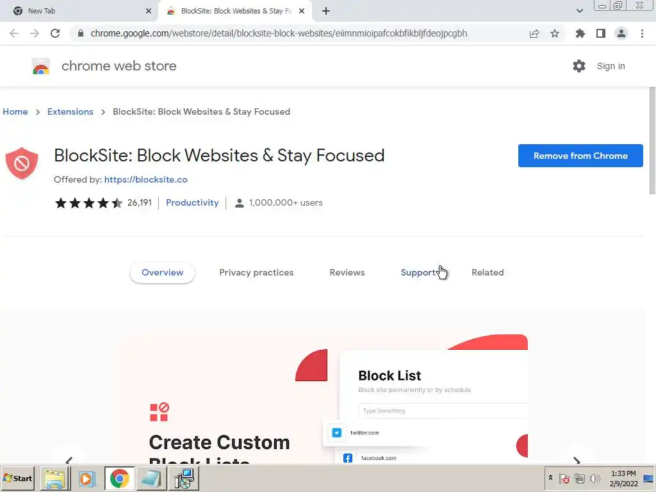
Task: Click the Chrome taskbar icon
Action: click(x=119, y=478)
